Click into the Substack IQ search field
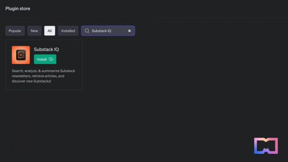Screen dimensions: 288x162 pos(108,31)
